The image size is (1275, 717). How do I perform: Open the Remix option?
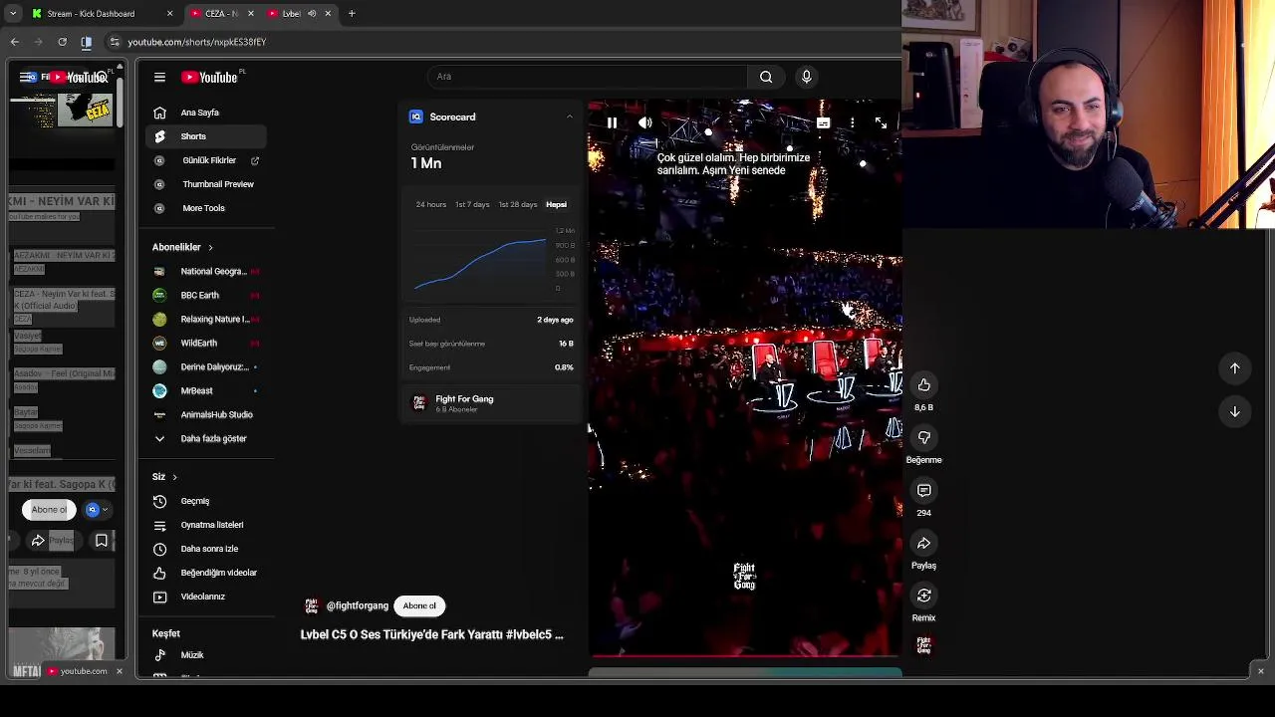[x=924, y=596]
